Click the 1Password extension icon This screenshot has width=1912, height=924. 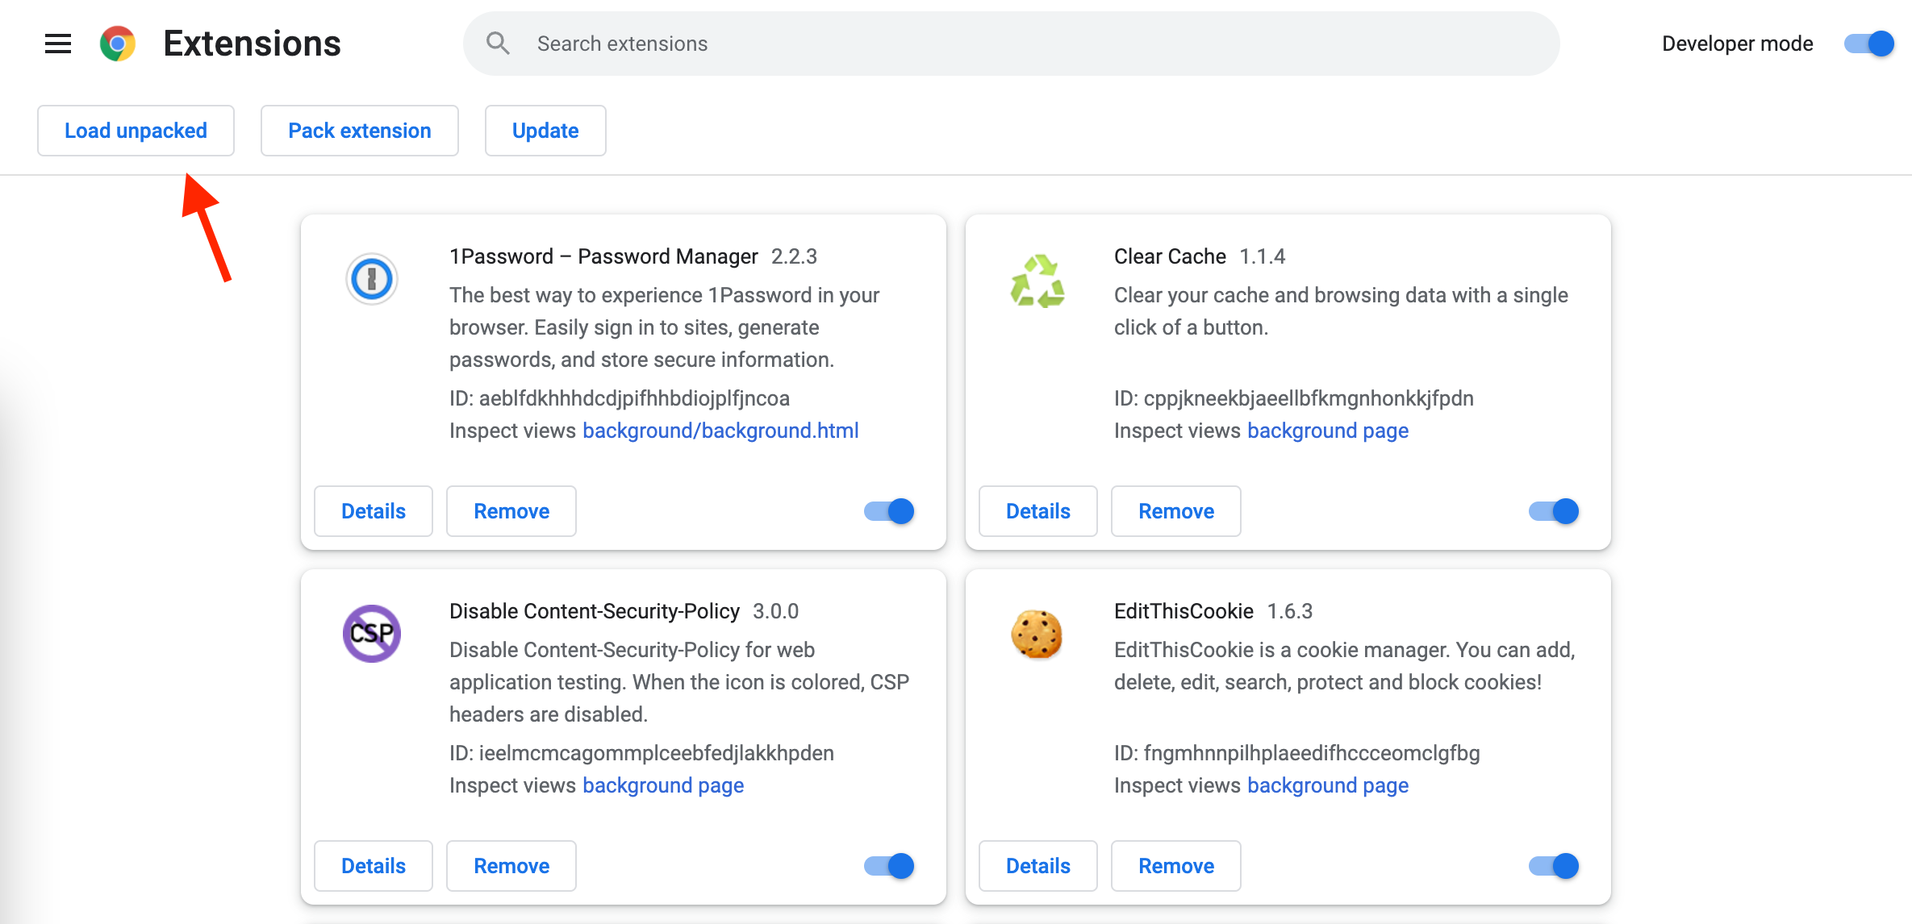(372, 279)
